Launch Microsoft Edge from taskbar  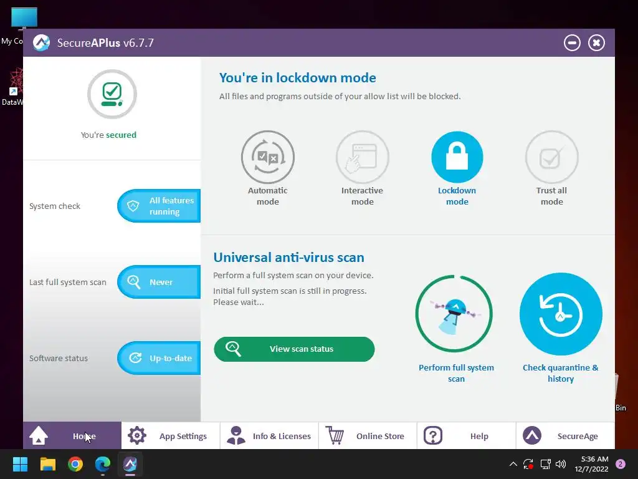[103, 464]
